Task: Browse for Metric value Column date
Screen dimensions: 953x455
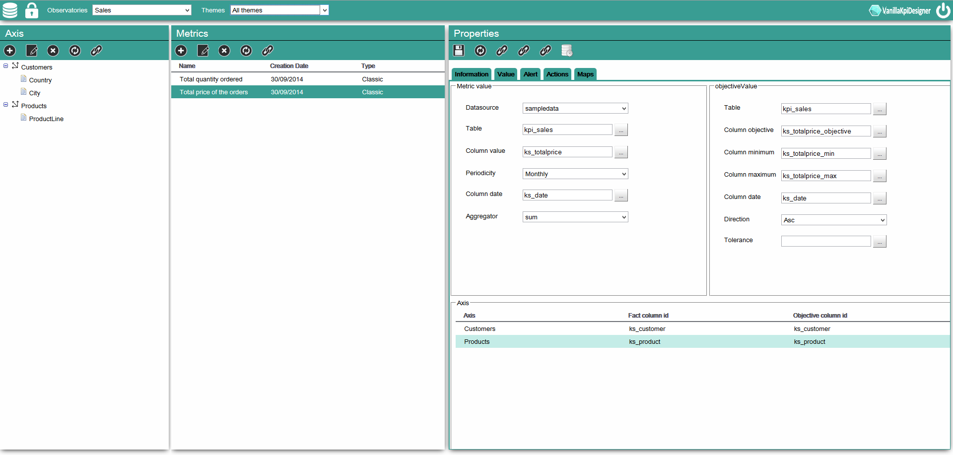Action: (x=621, y=195)
